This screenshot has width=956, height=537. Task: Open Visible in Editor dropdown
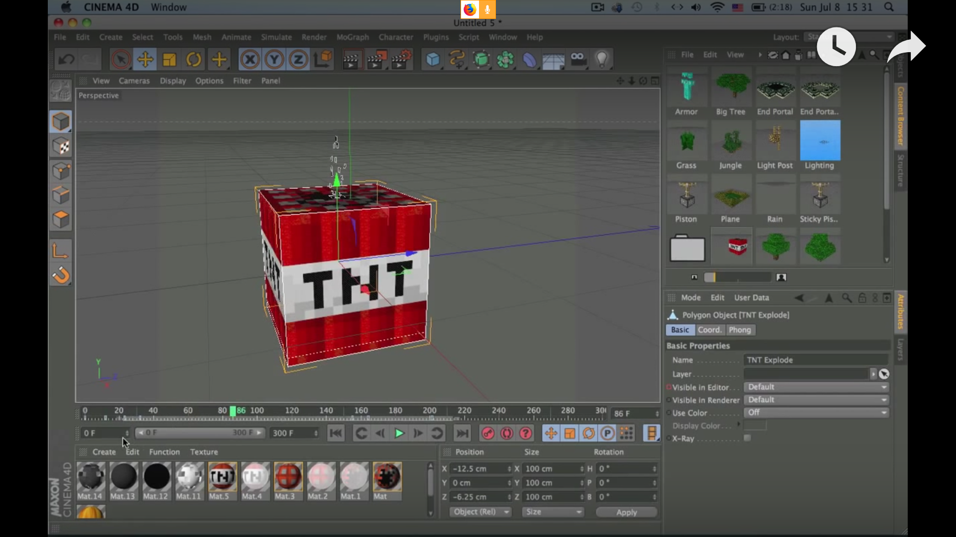tap(817, 387)
